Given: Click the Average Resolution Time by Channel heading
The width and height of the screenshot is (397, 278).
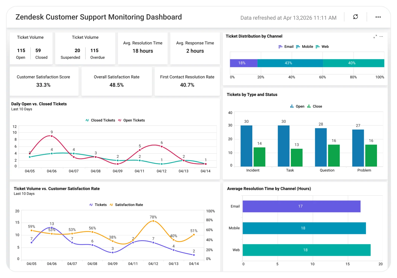Looking at the screenshot, I should (269, 189).
